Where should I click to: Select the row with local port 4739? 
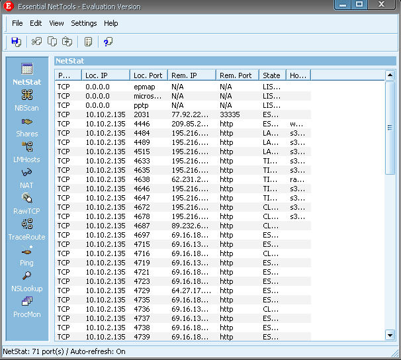[x=183, y=337]
